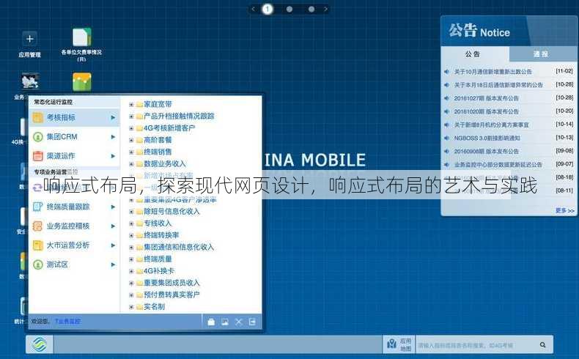The image size is (579, 359).
Task: Open the 业务监控稽核 submenu
Action: tap(74, 226)
